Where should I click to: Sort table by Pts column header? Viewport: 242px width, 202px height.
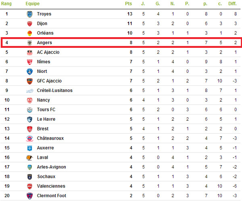click(x=129, y=4)
